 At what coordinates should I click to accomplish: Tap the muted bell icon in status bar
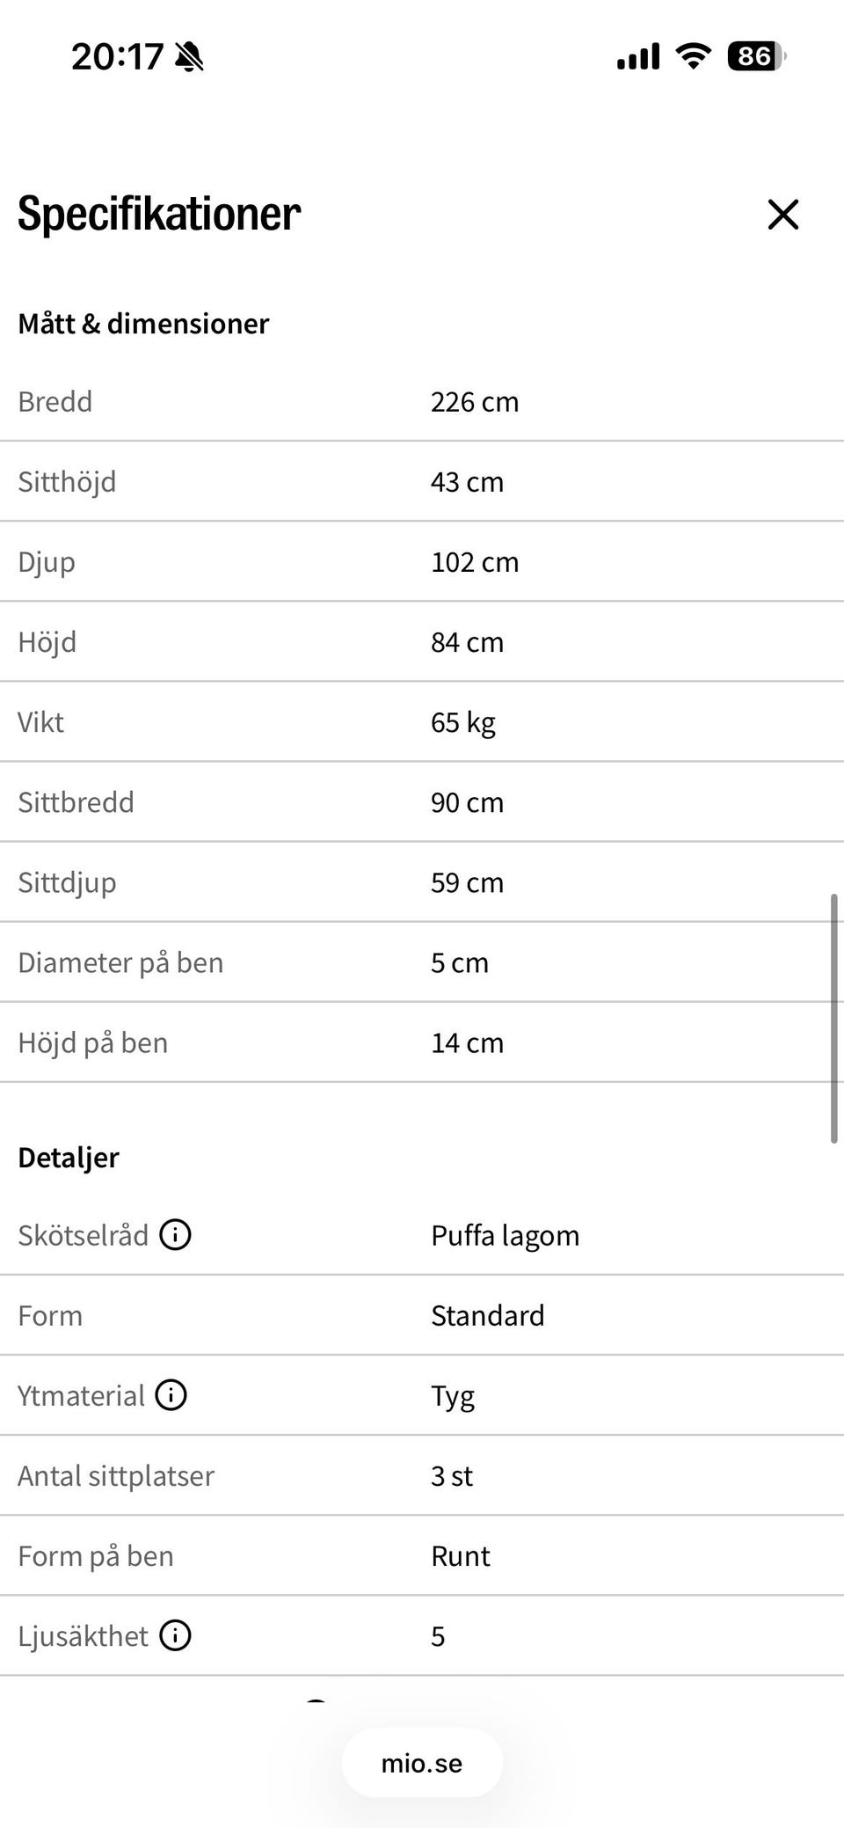(x=189, y=57)
